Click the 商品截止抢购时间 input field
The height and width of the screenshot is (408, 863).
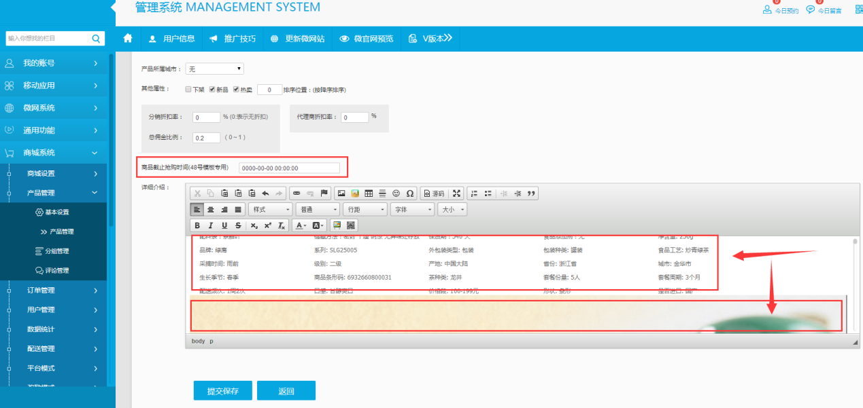point(288,168)
